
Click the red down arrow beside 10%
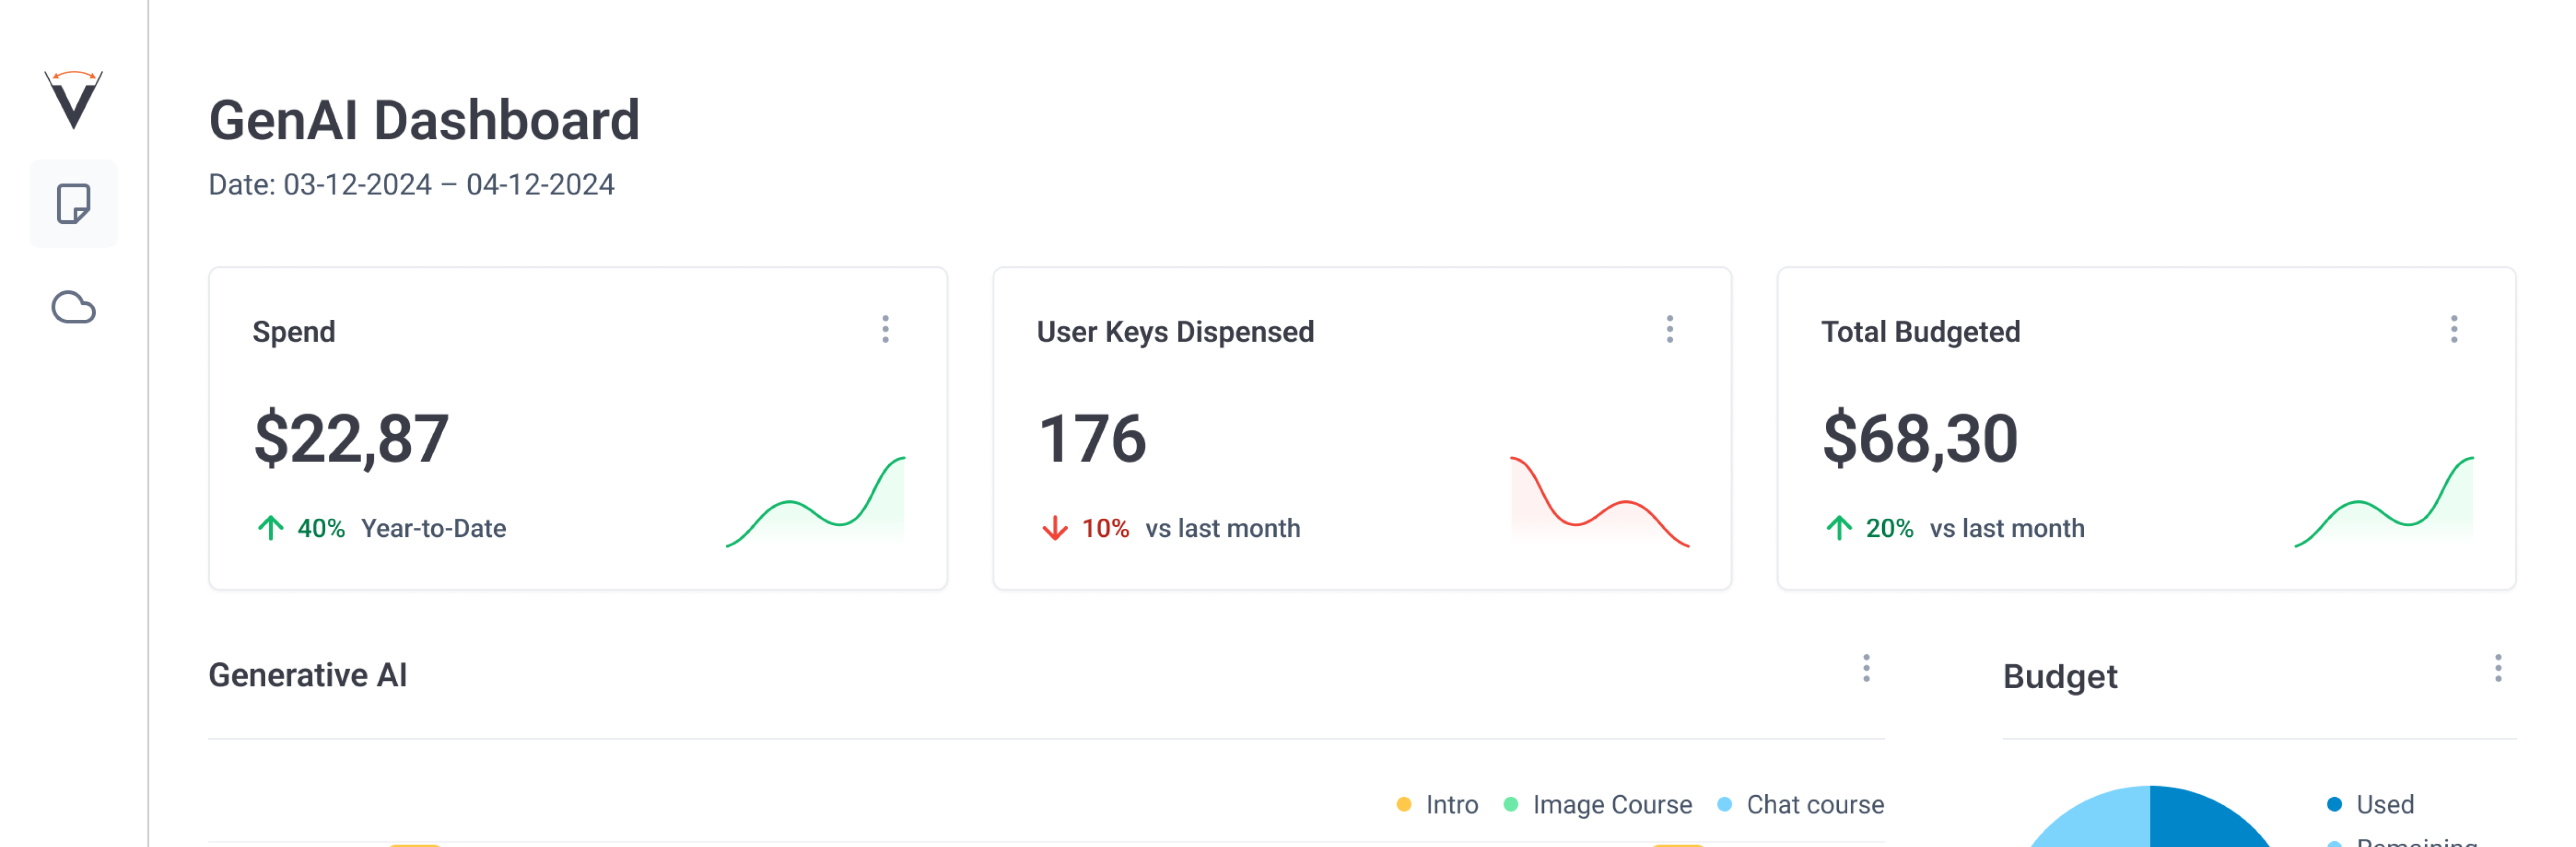(1054, 528)
